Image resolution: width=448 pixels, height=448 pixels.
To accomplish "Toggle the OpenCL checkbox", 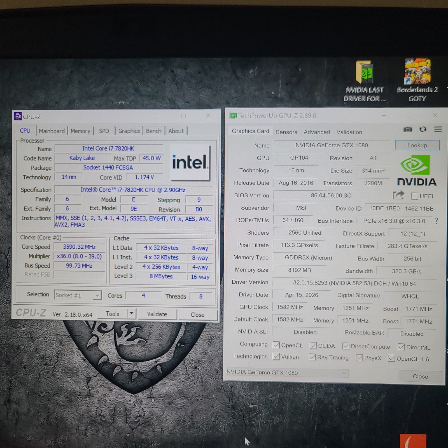I will coord(276,345).
